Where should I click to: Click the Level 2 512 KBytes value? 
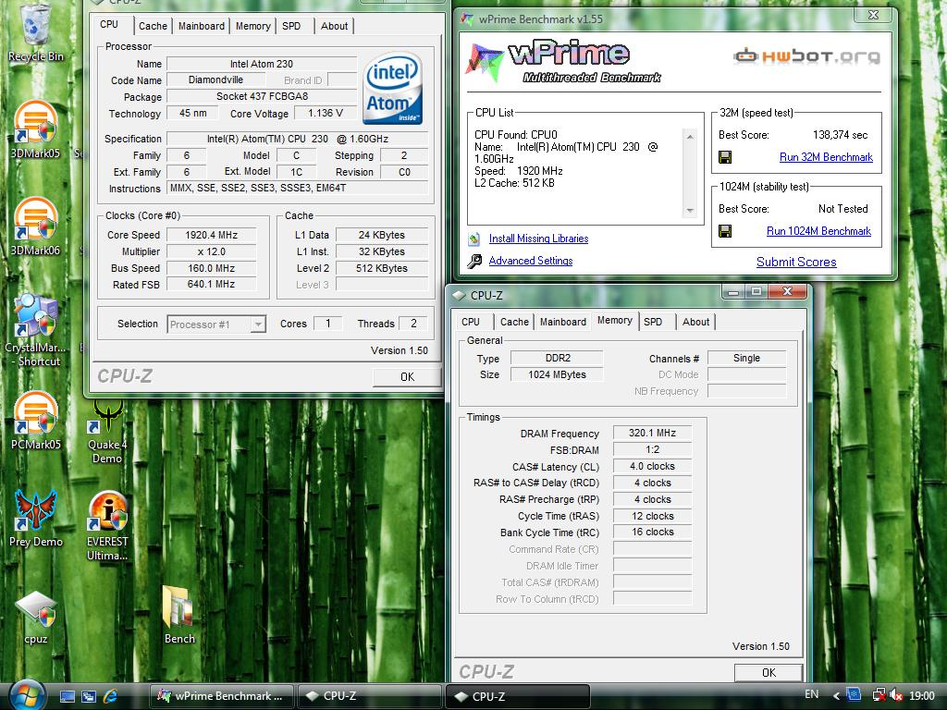[x=382, y=268]
